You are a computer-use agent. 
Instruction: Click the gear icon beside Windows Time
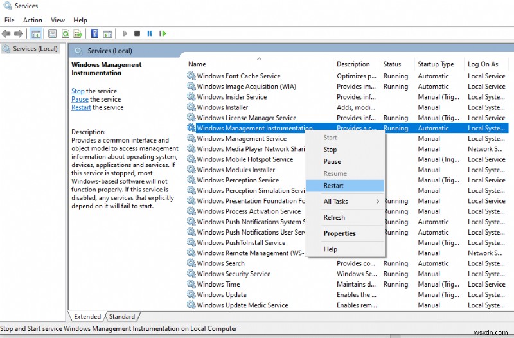click(x=191, y=284)
